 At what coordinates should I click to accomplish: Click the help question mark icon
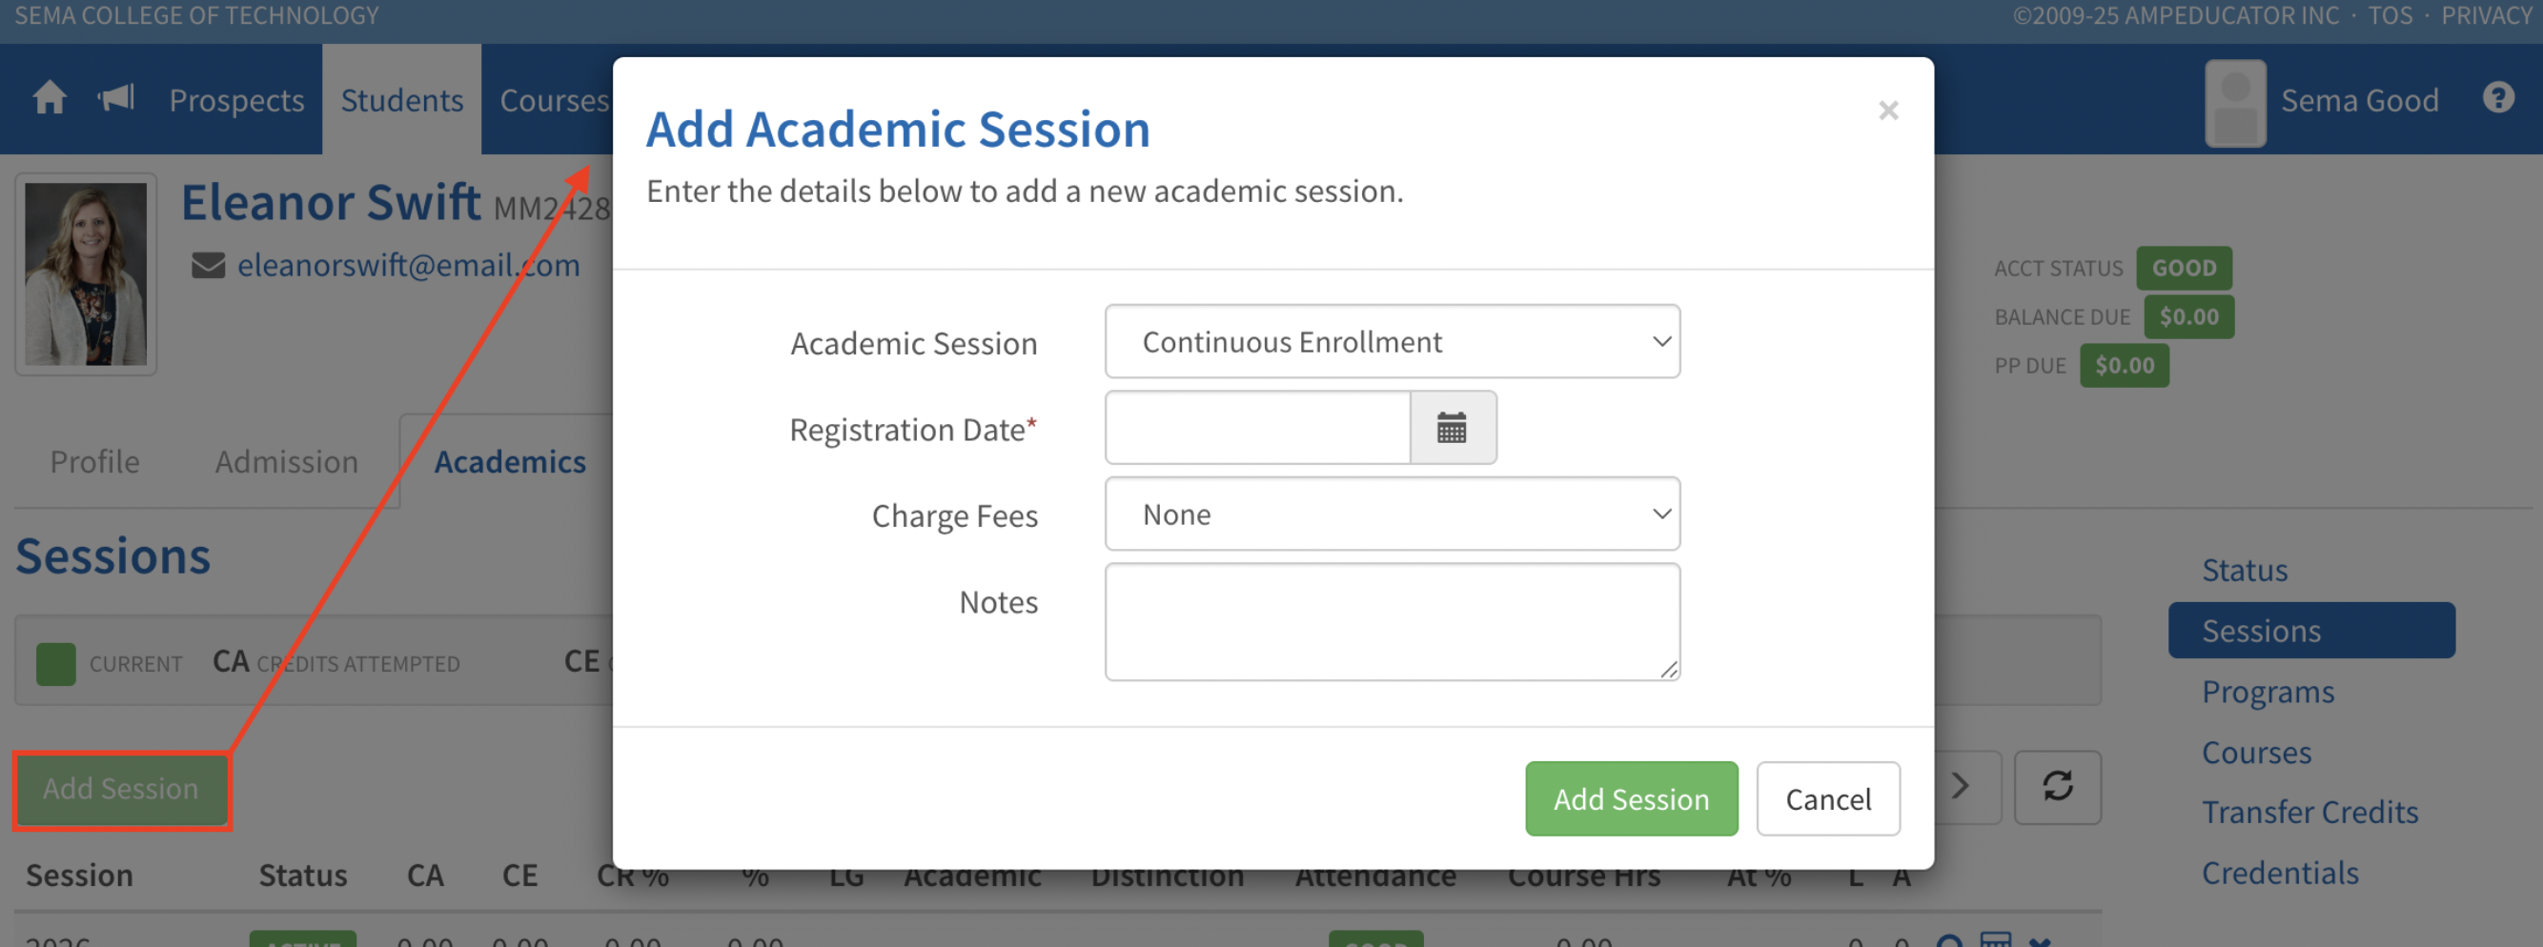2497,99
